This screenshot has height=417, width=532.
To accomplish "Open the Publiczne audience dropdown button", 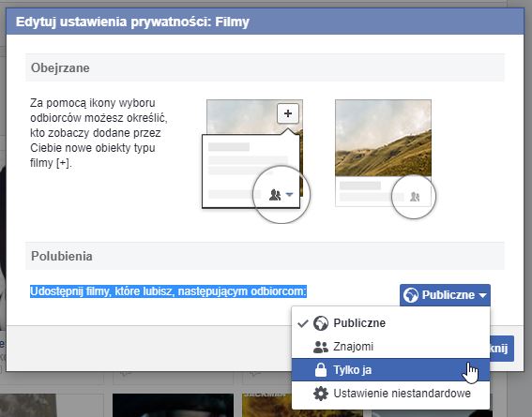I will click(445, 295).
